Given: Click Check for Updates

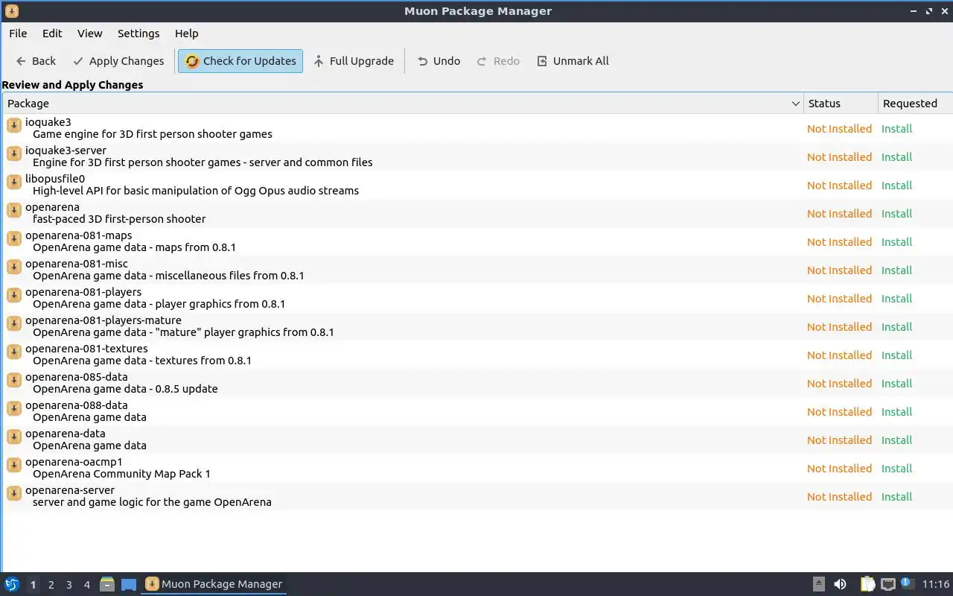Looking at the screenshot, I should click(240, 61).
